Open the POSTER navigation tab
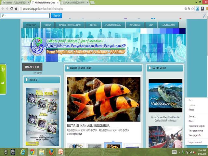Viewport: 208px width, 156px height. 93,25
